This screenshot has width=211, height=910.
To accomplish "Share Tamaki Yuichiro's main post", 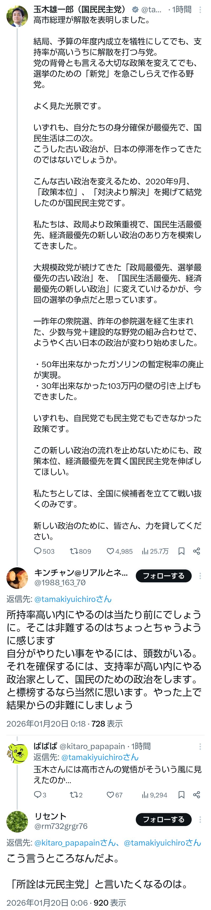I will [196, 551].
